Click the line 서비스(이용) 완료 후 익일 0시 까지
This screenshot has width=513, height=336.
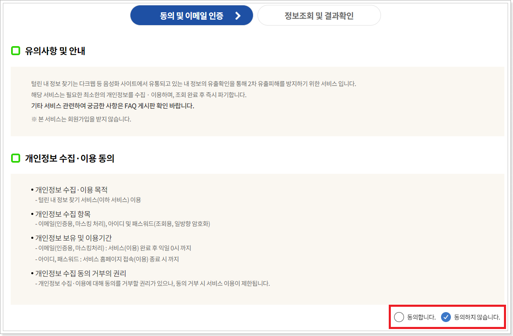113,248
